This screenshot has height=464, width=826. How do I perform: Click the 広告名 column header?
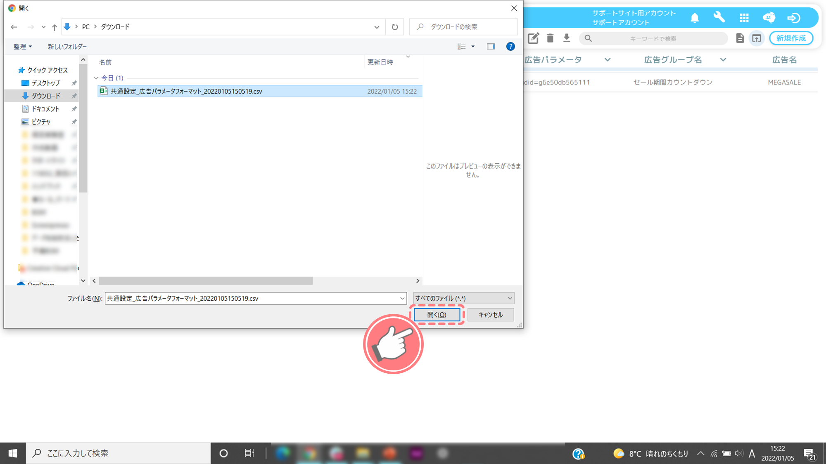coord(784,60)
